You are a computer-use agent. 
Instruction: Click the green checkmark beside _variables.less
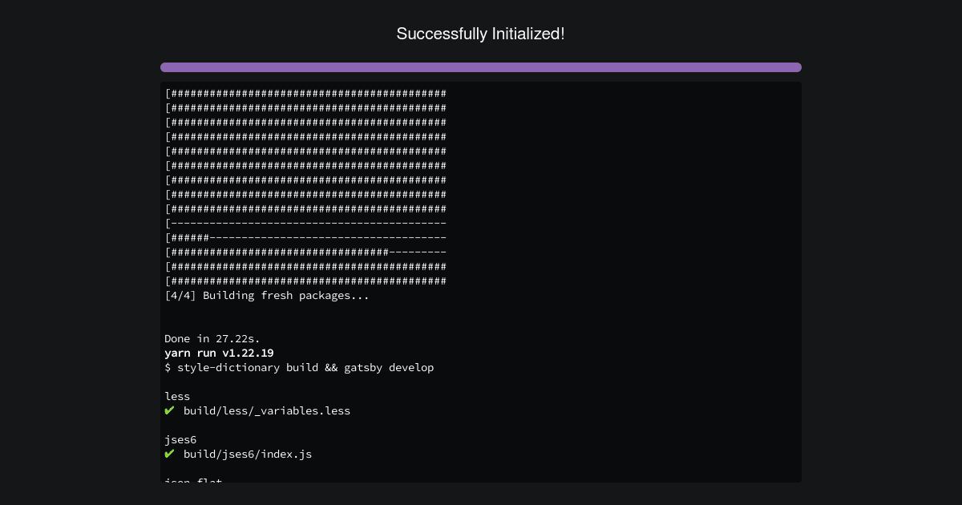tap(170, 410)
